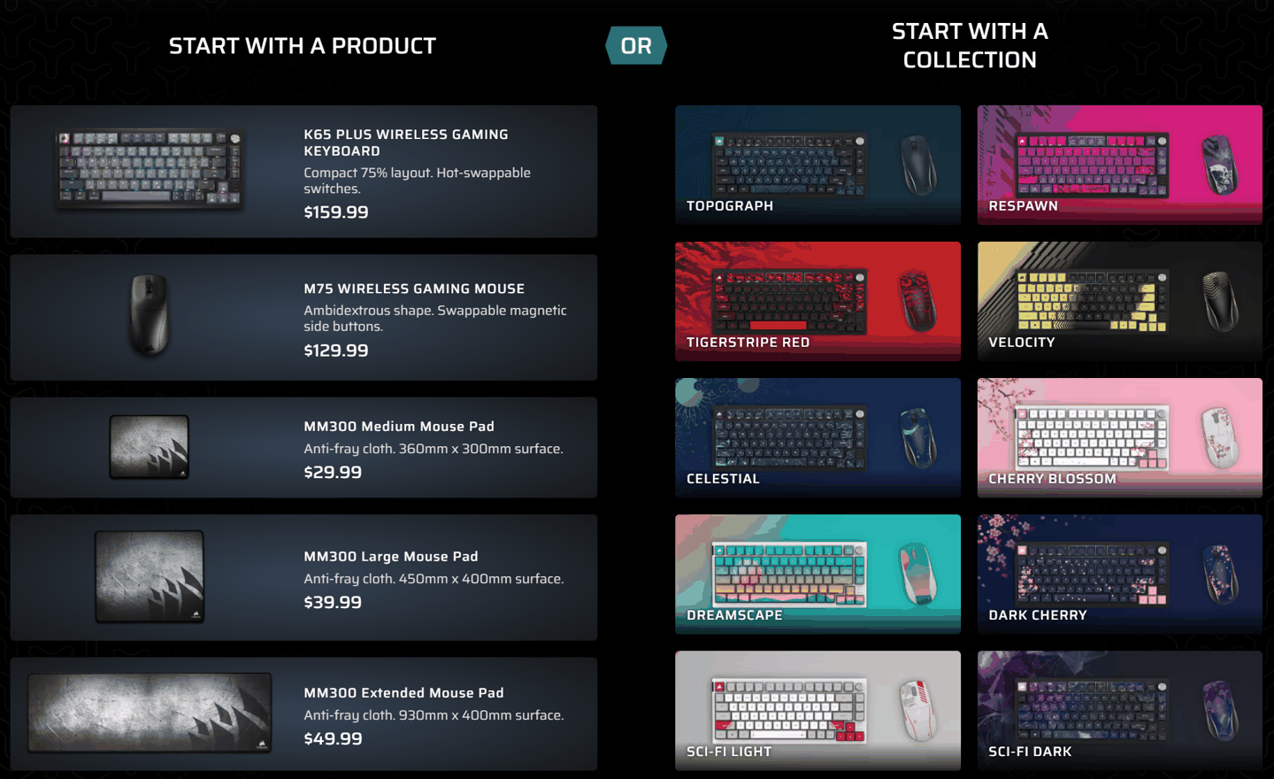Select the Celestial collection tile
This screenshot has height=779, width=1274.
click(x=817, y=437)
